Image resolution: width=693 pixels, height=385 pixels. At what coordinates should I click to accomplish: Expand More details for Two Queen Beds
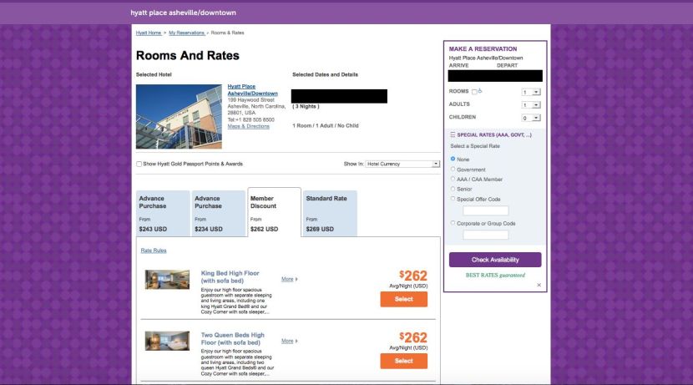pyautogui.click(x=289, y=341)
